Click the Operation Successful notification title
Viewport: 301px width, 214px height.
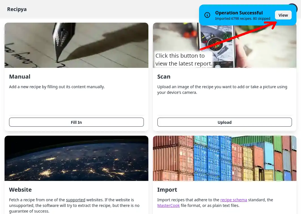point(239,13)
